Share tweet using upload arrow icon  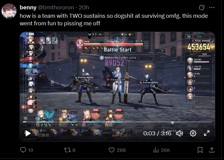[212, 150]
